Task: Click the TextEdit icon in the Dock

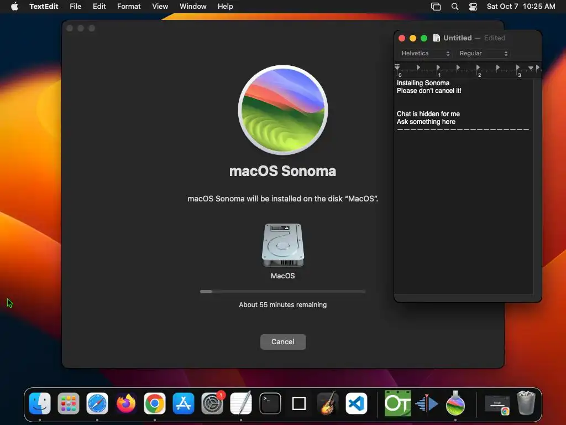Action: tap(241, 403)
